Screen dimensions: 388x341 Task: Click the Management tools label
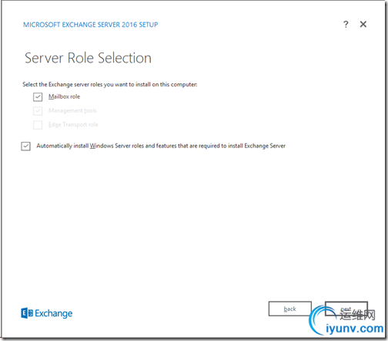pyautogui.click(x=72, y=110)
